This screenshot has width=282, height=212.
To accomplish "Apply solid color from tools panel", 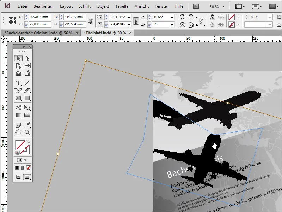I will (x=17, y=168).
